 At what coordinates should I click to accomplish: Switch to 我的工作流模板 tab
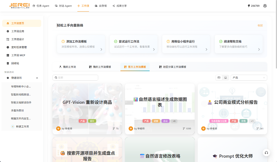[x=100, y=67]
